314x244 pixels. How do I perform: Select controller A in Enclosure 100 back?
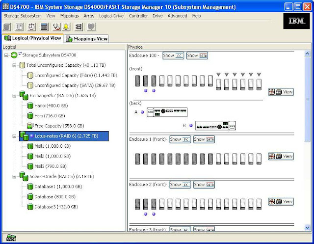tap(167, 112)
